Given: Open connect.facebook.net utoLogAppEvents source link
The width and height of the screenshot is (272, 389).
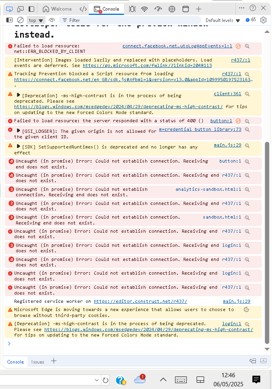Looking at the screenshot, I should 177,46.
